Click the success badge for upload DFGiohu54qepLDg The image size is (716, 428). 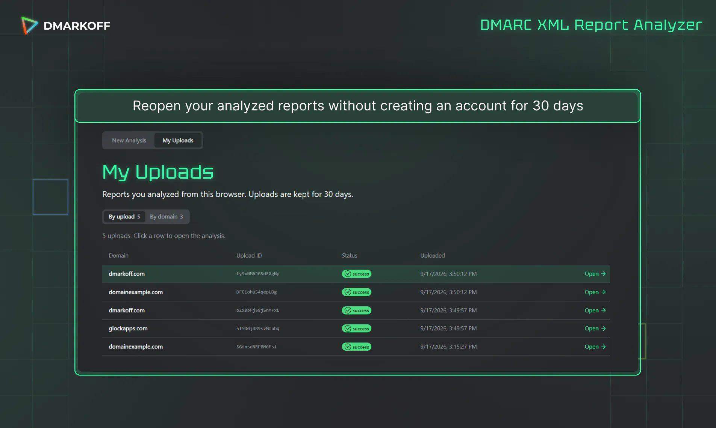[x=356, y=292]
